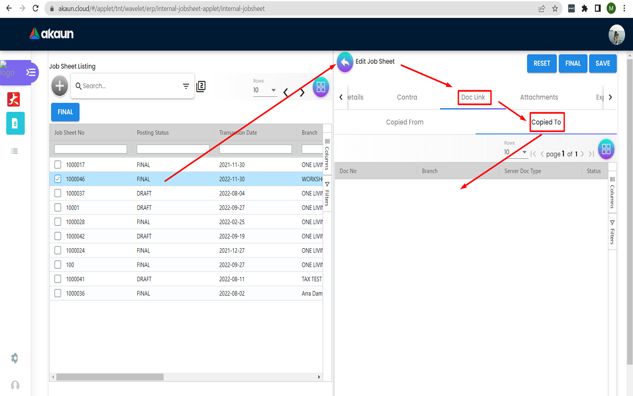Uncheck the selected job sheet 1000046
This screenshot has height=396, width=633.
[x=58, y=179]
